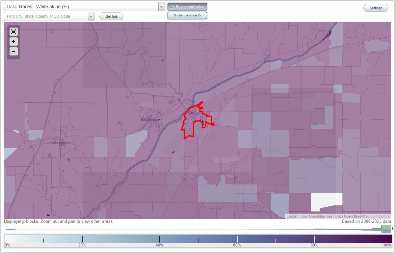Open the Data selector dropdown arrow

(x=161, y=6)
